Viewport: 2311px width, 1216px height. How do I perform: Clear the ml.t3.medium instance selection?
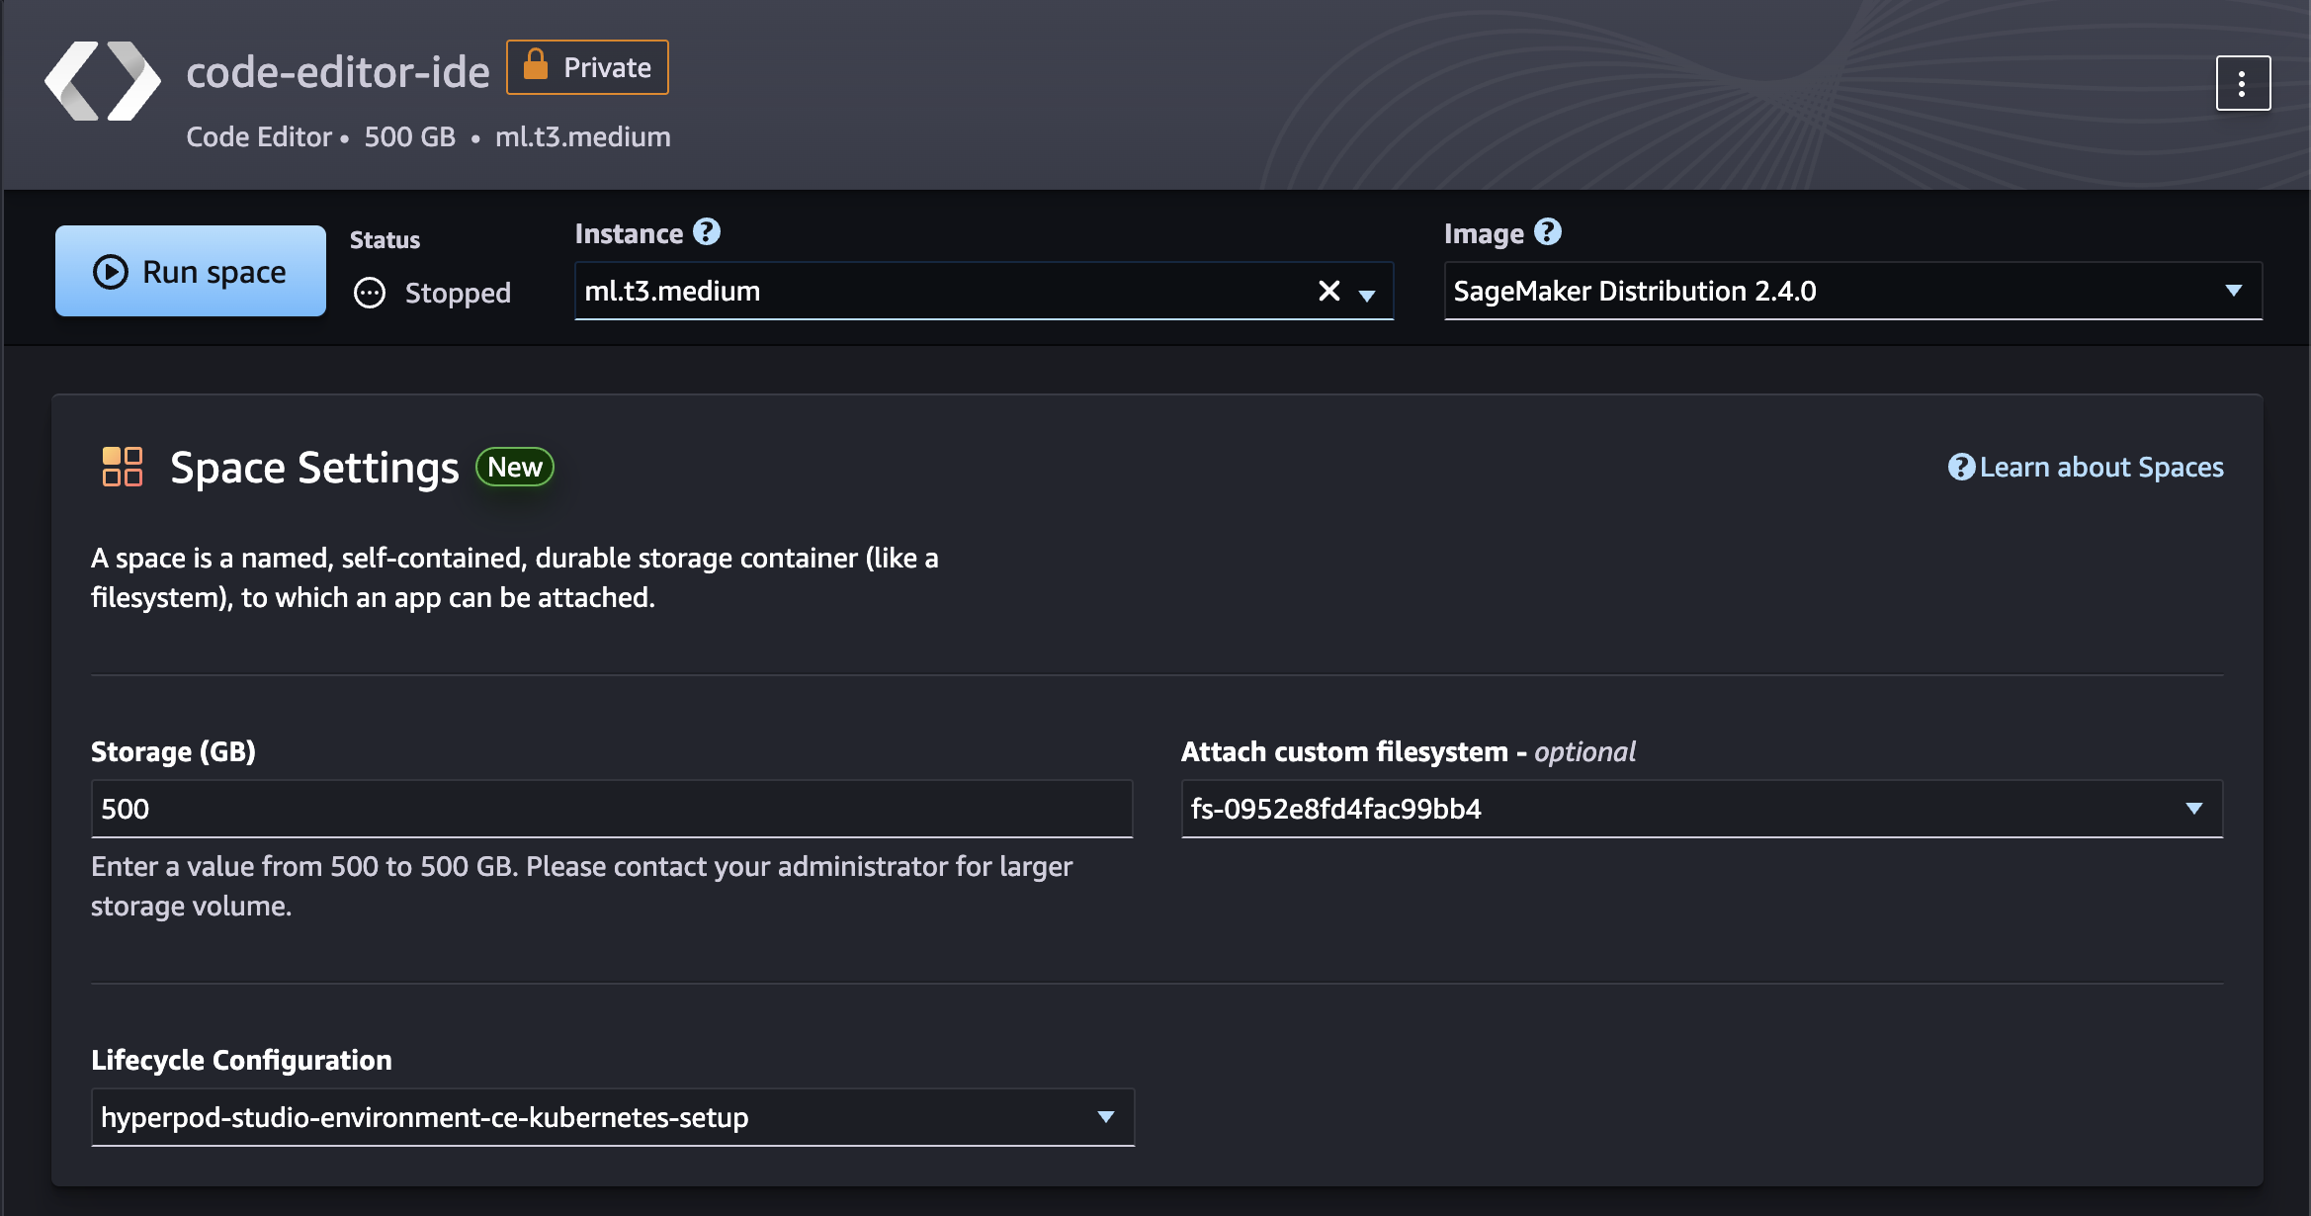1328,291
